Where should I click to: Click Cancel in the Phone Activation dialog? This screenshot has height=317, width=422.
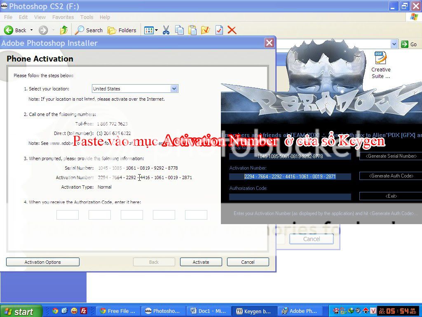click(248, 262)
